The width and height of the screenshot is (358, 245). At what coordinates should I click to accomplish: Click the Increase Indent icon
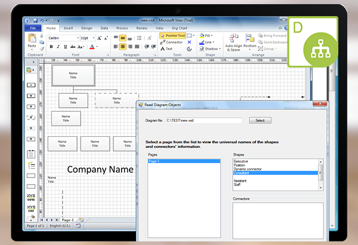[153, 47]
